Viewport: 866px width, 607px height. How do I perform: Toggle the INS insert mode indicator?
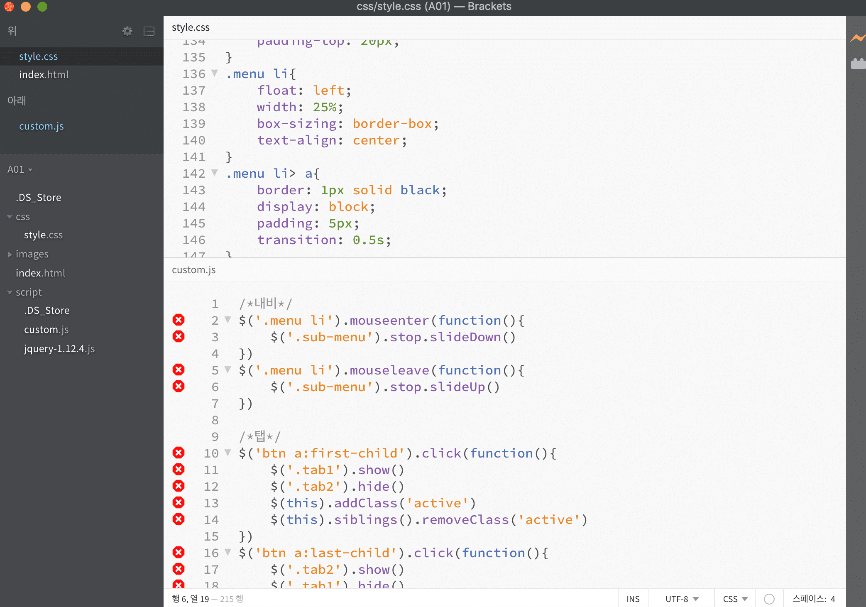633,599
